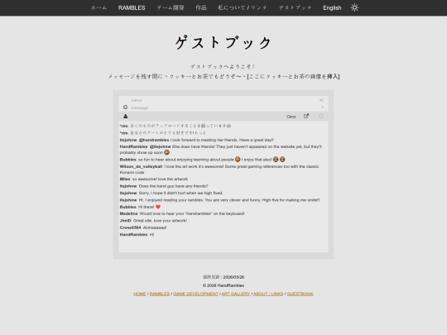Open 私について / リンク nav item
447x335 pixels.
243,7
